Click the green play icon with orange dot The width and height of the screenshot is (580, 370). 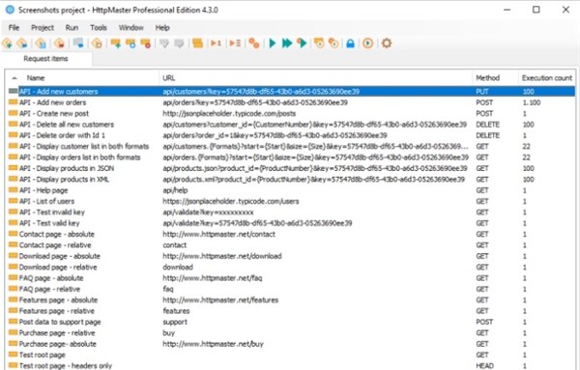coord(303,43)
